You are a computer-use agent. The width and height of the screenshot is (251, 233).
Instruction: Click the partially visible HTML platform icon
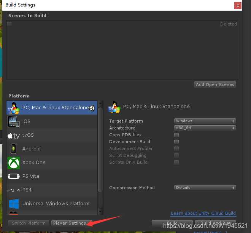[14, 213]
